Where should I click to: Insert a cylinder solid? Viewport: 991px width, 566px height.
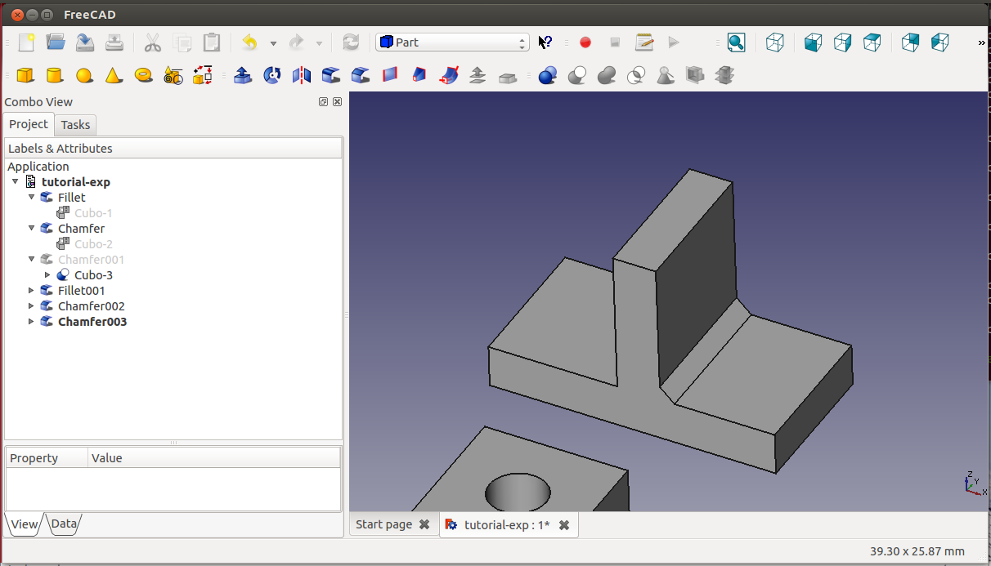[54, 76]
